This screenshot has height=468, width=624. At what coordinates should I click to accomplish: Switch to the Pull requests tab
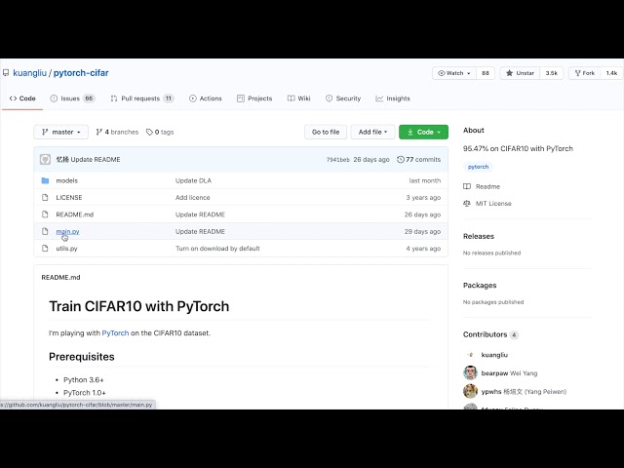(x=142, y=98)
